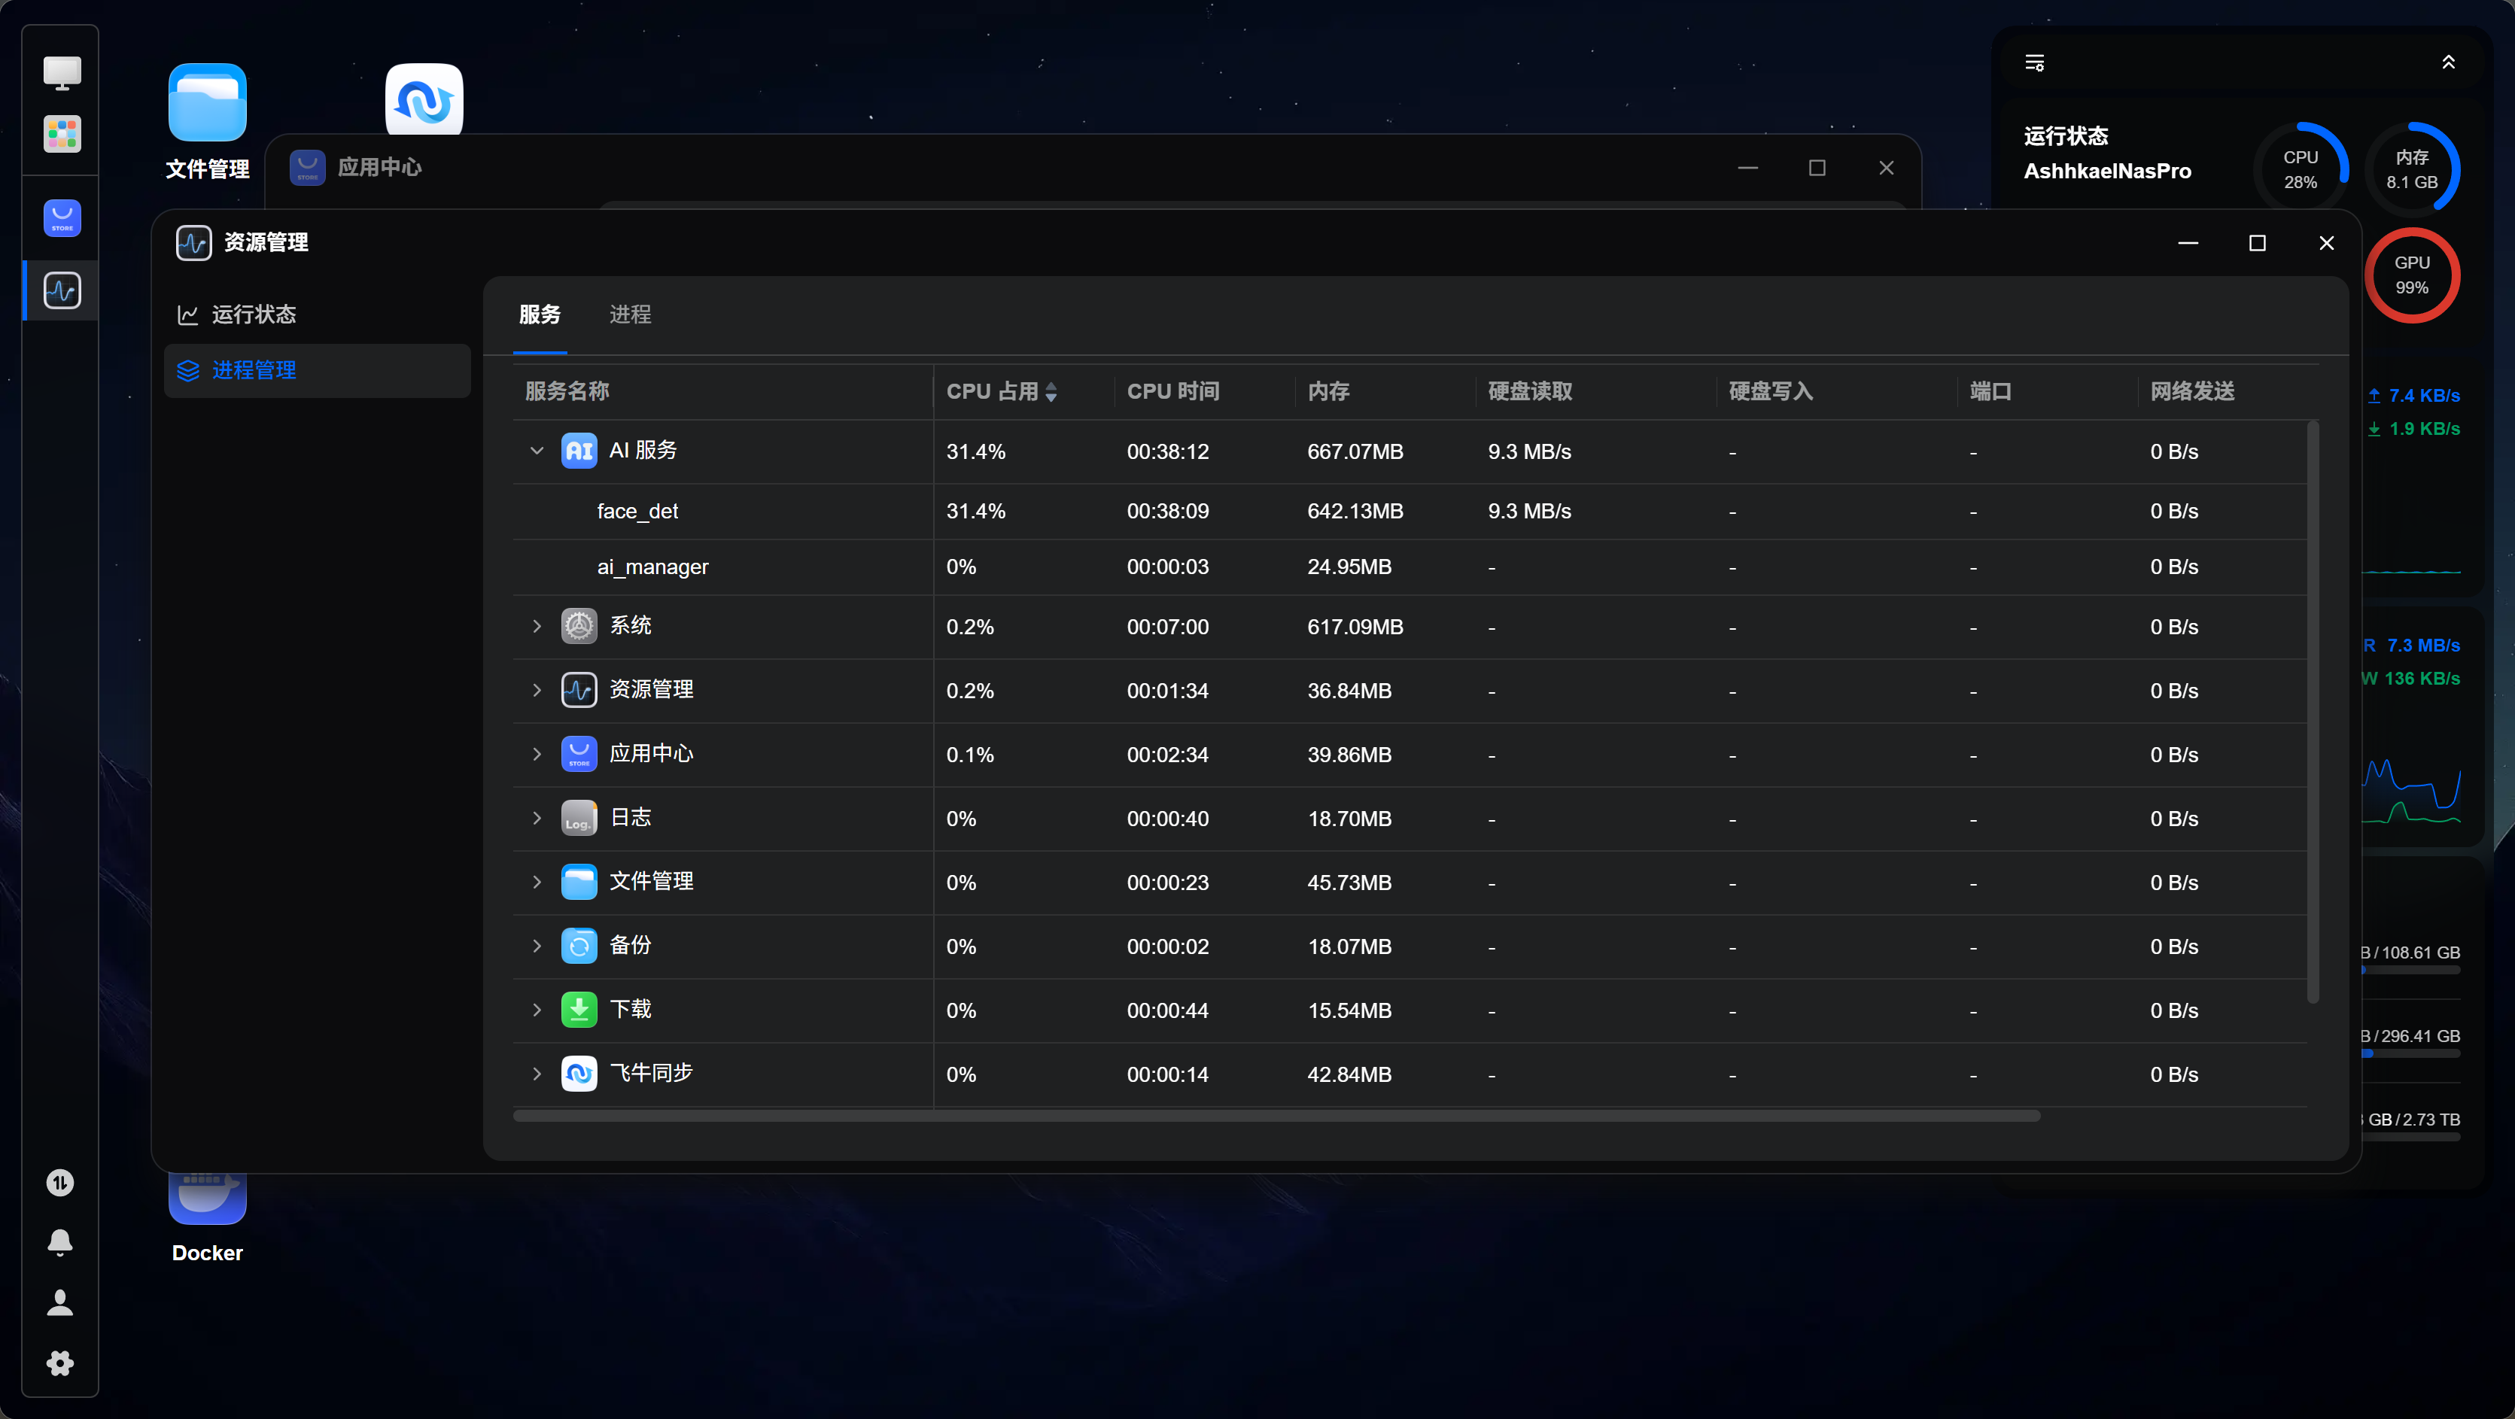2515x1419 pixels.
Task: Open the Docker desktop icon
Action: pyautogui.click(x=207, y=1218)
